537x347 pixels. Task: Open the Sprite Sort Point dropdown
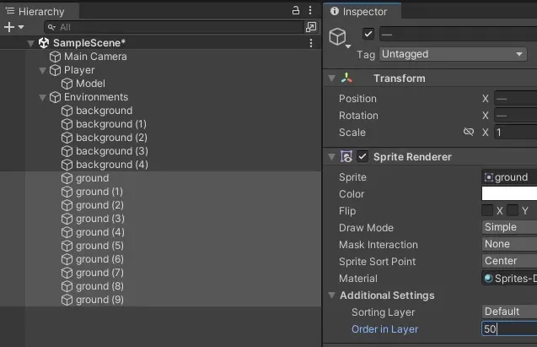(x=509, y=261)
